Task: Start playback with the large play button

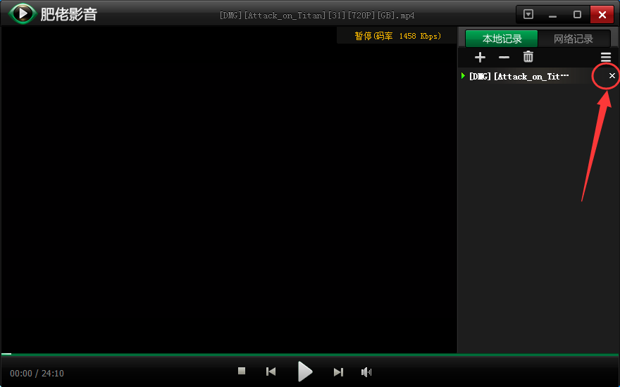Action: coord(305,372)
